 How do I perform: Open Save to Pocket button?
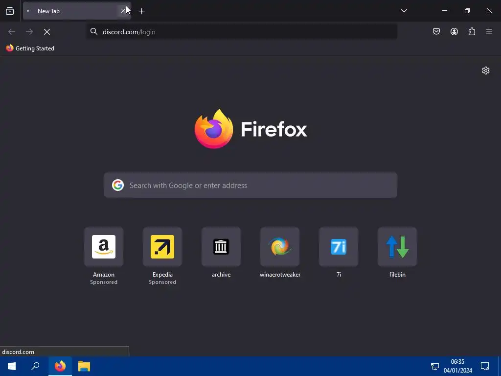point(436,31)
